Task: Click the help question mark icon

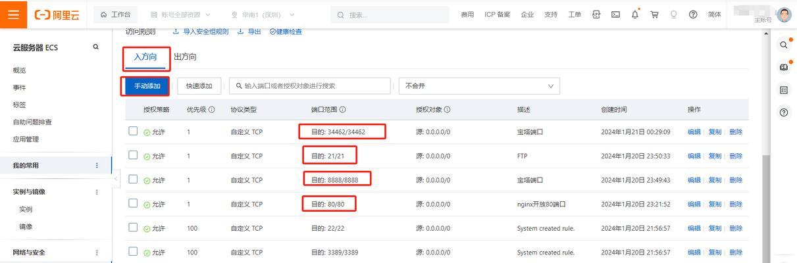Action: (693, 14)
